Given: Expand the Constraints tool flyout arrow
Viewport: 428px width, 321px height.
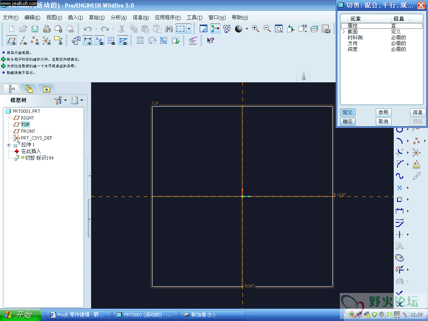Looking at the screenshot, I should click(408, 234).
